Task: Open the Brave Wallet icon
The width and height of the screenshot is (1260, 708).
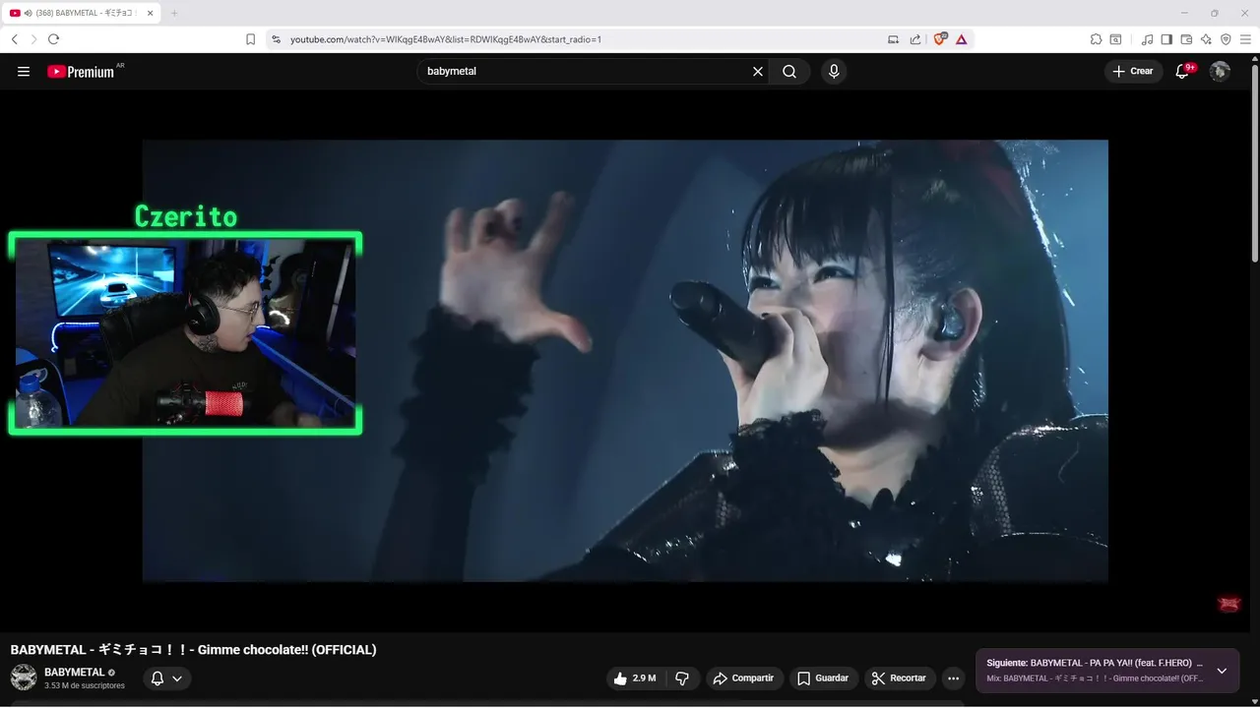Action: (1186, 39)
